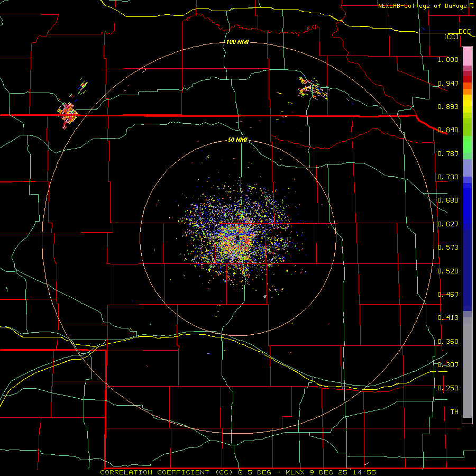
Task: Click the KLNX 9 DEC 25 14:55 timestamp
Action: [331, 472]
